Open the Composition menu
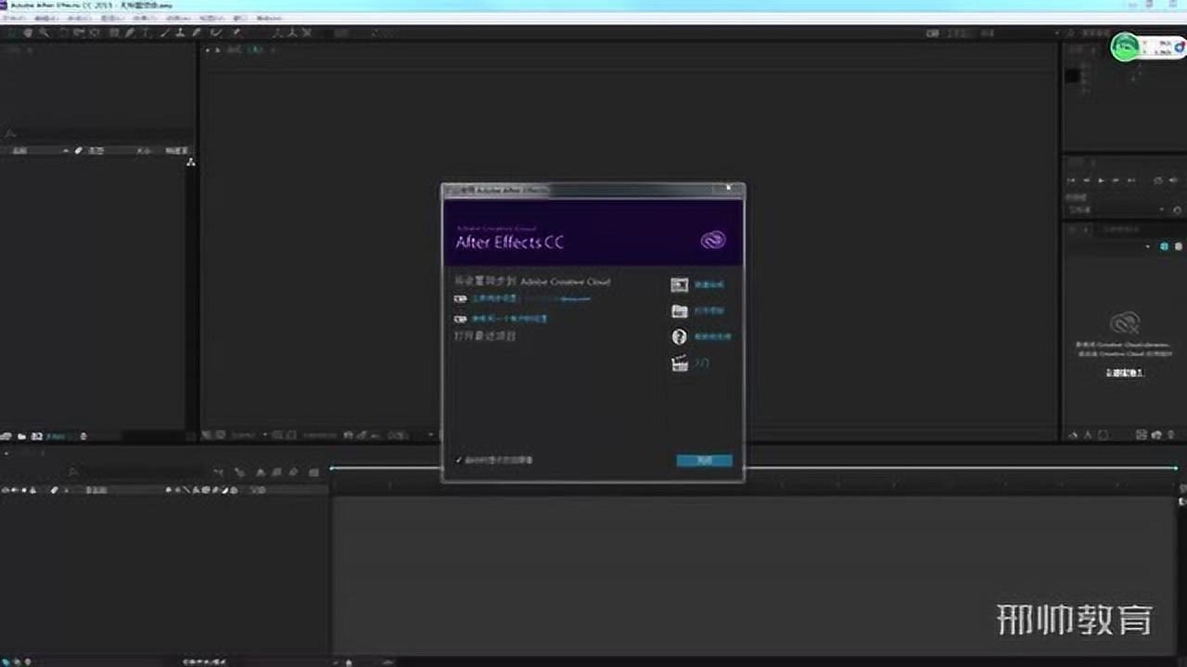The image size is (1187, 667). (x=79, y=18)
